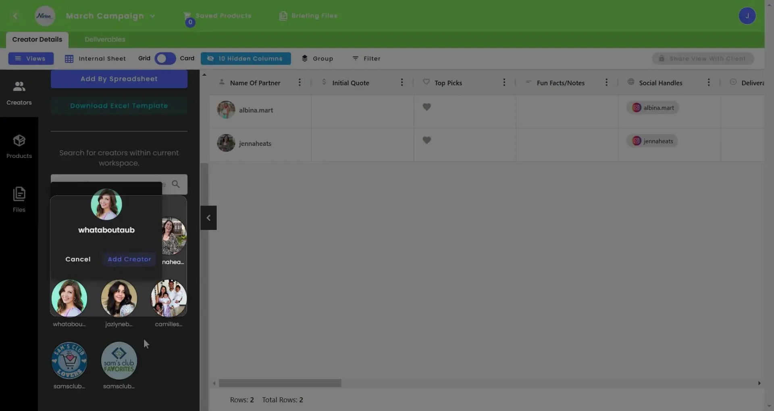Open the Name Of Partner column menu
Screen dimensions: 774x411
click(300, 82)
